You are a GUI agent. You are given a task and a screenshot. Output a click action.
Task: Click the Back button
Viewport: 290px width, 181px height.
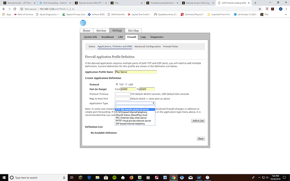pyautogui.click(x=201, y=139)
